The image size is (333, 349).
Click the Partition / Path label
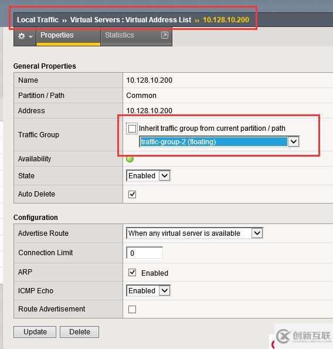pyautogui.click(x=41, y=96)
